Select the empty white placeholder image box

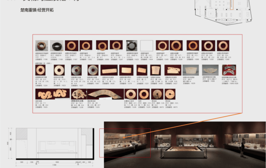click(147, 46)
